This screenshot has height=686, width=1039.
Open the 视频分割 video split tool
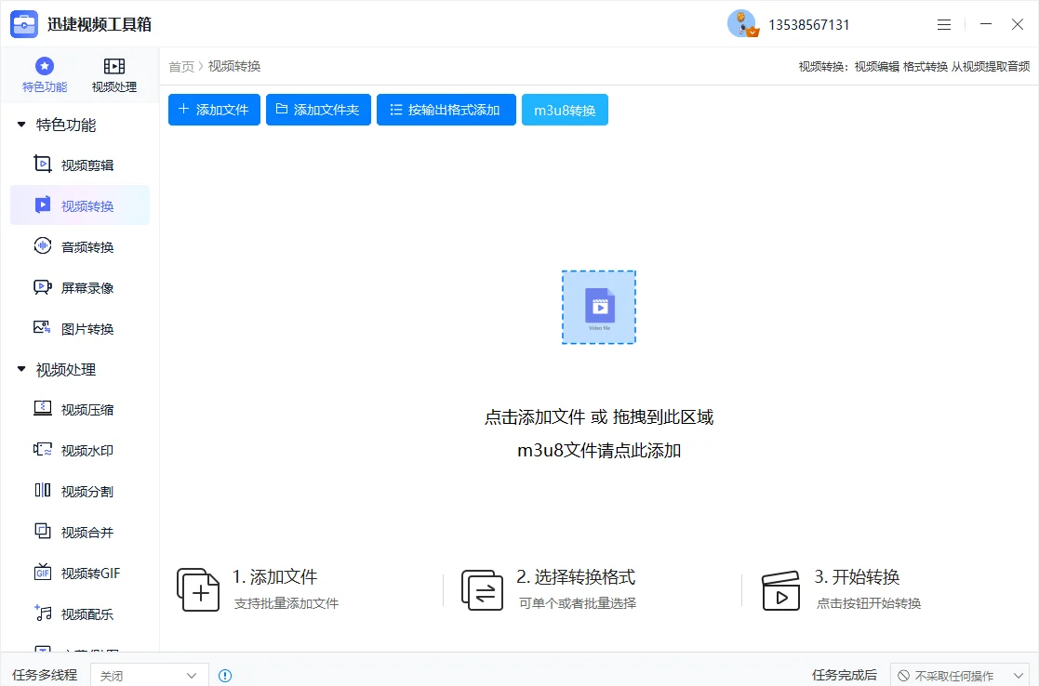[79, 492]
